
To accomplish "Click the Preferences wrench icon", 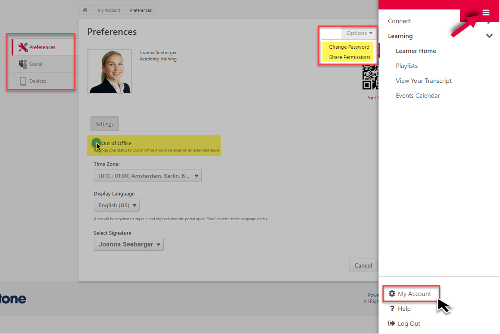I will (x=23, y=47).
